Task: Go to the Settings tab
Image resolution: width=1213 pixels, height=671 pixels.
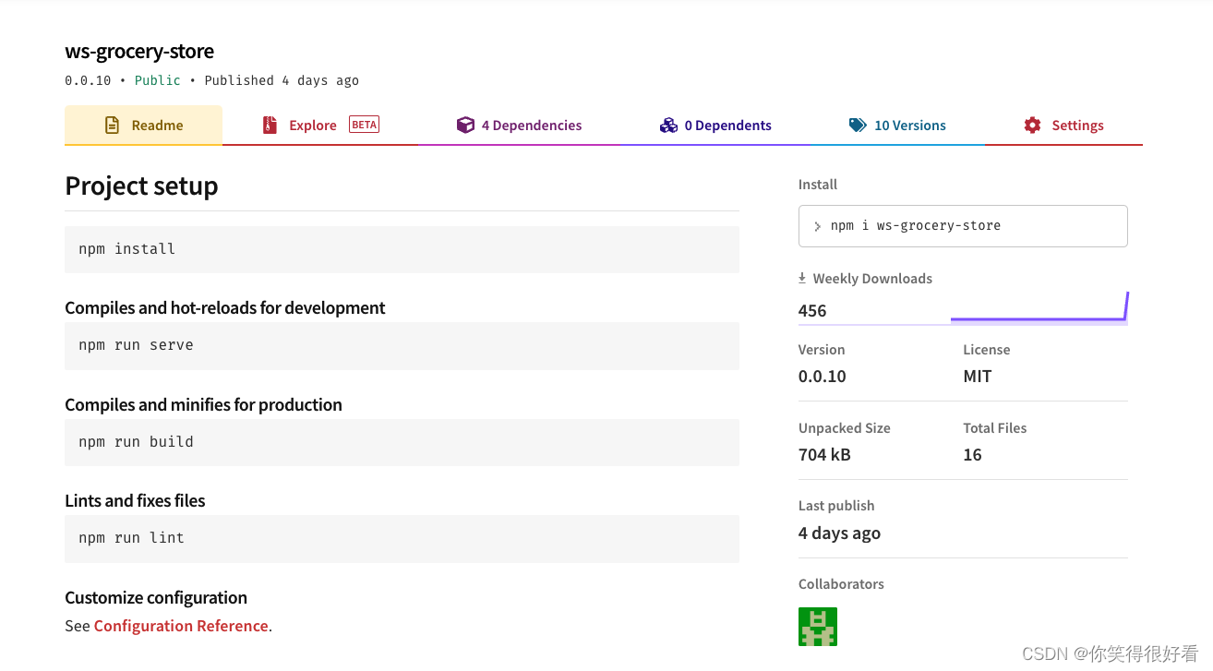Action: 1063,126
